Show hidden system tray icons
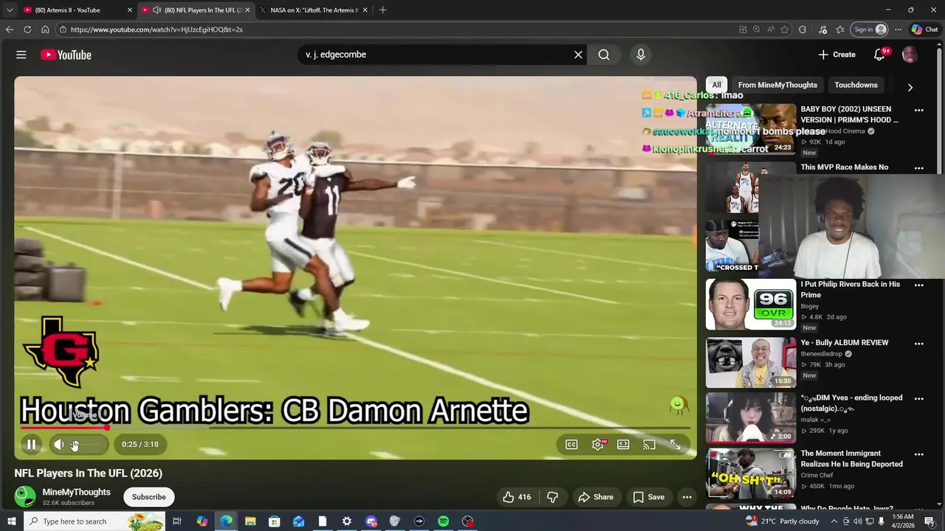Screen dimensions: 945x531 point(834,521)
